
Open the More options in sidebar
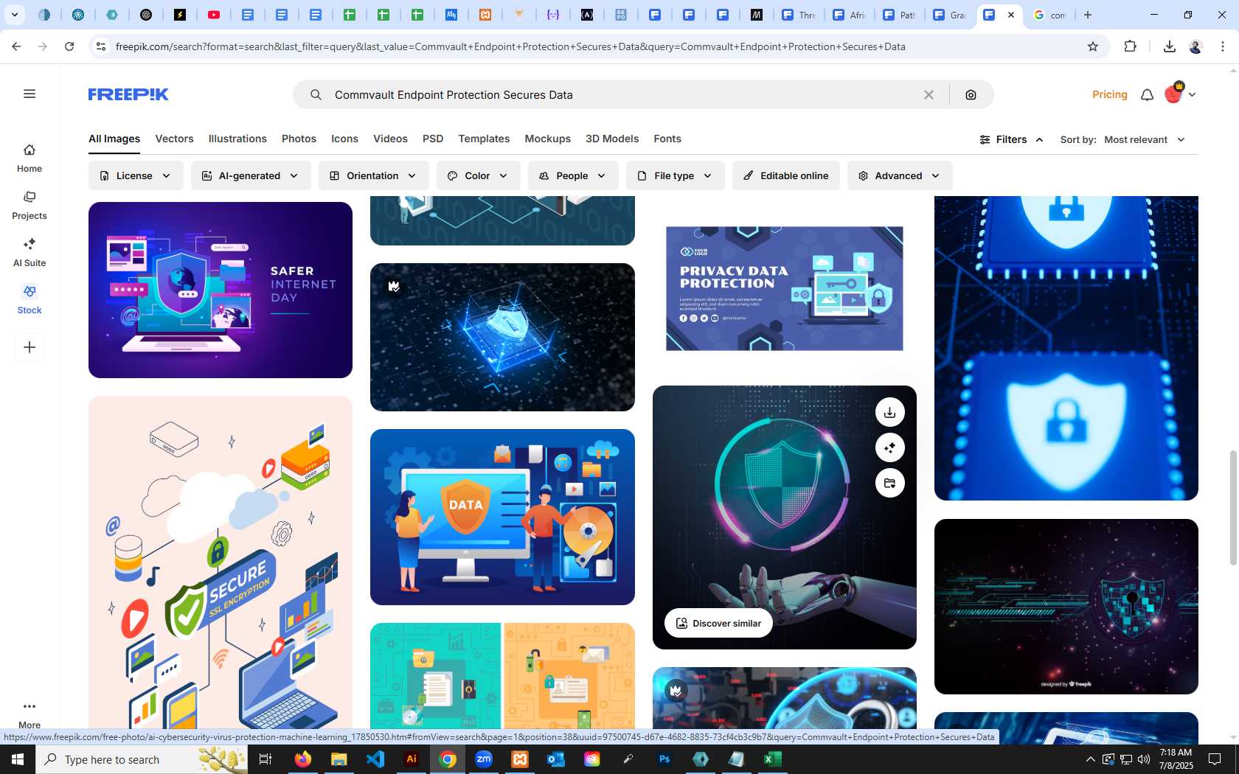click(x=29, y=714)
